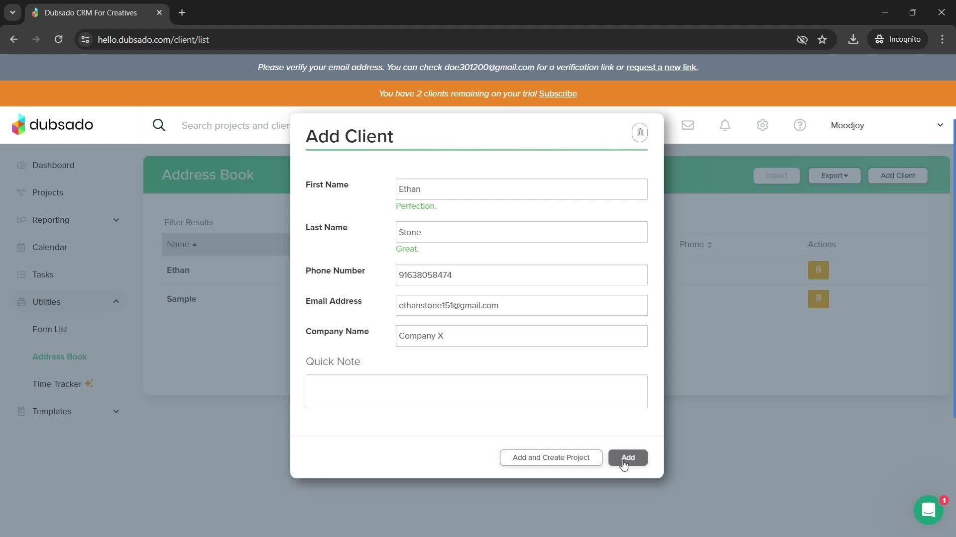Click the trash icon in Add Client dialog

(x=640, y=132)
